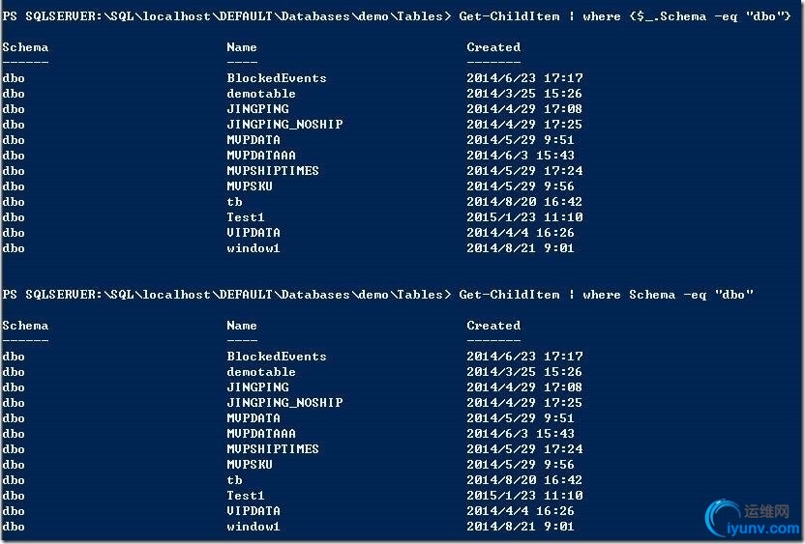Click the first Name column header
Image resolution: width=805 pixels, height=544 pixels.
[x=242, y=47]
